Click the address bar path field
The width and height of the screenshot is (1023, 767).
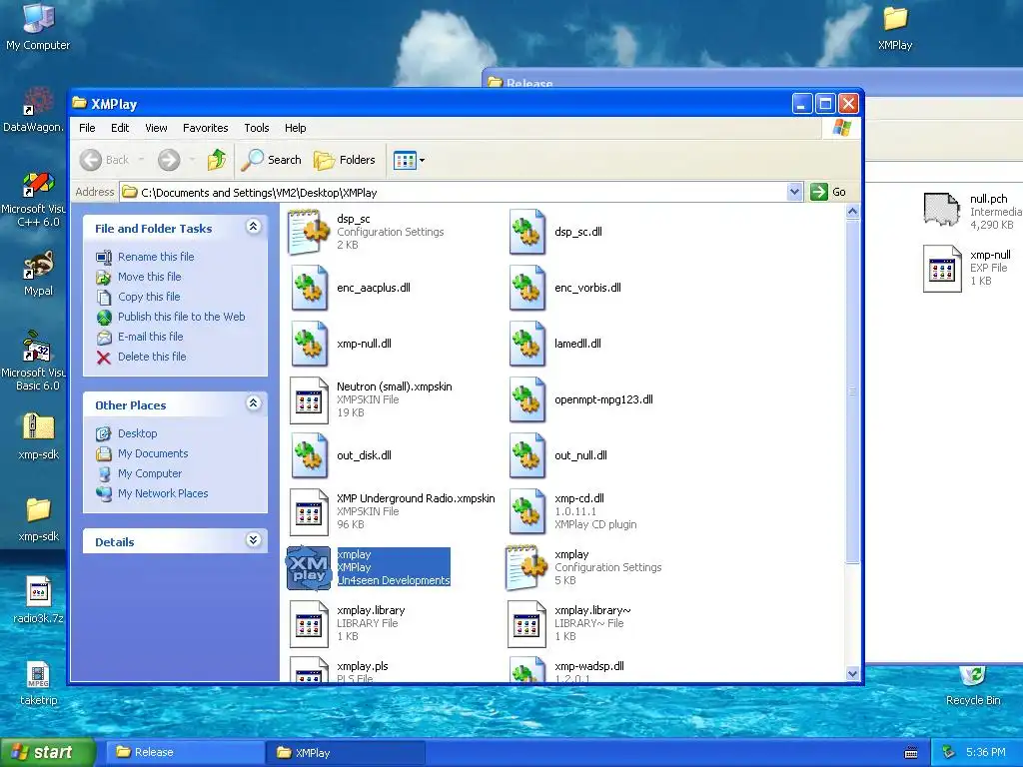pos(454,193)
